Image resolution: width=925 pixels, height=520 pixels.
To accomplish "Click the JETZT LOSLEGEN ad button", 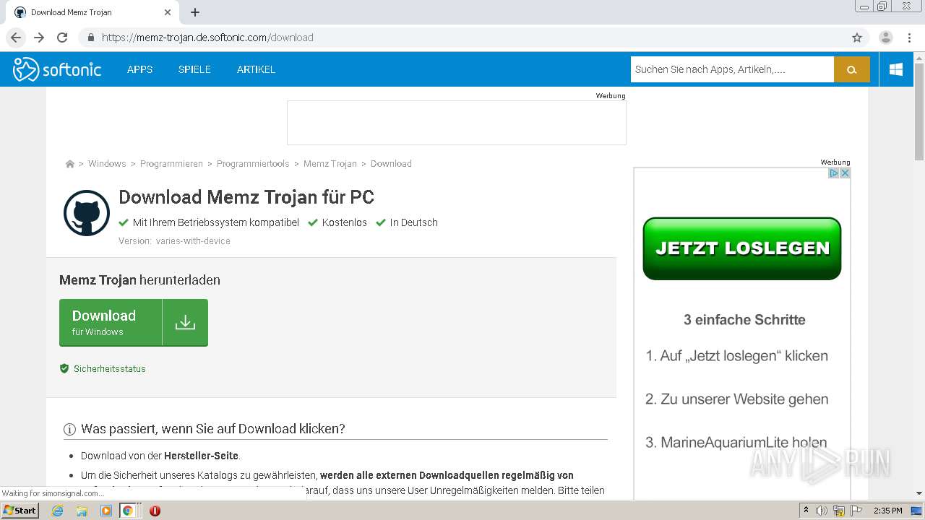I will tap(742, 248).
